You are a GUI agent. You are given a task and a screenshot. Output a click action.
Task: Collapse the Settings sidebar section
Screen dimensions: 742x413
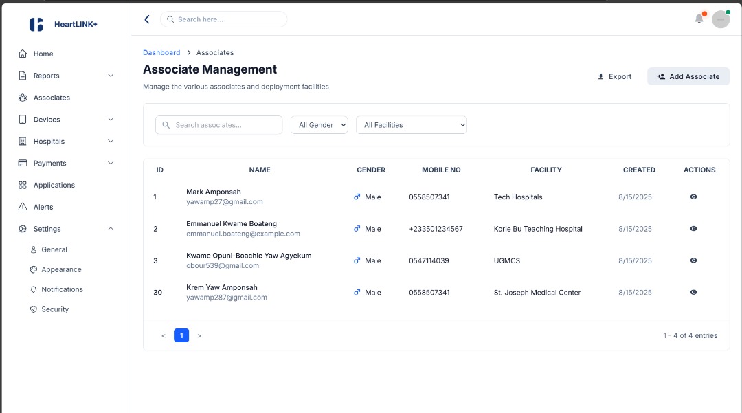coord(111,229)
